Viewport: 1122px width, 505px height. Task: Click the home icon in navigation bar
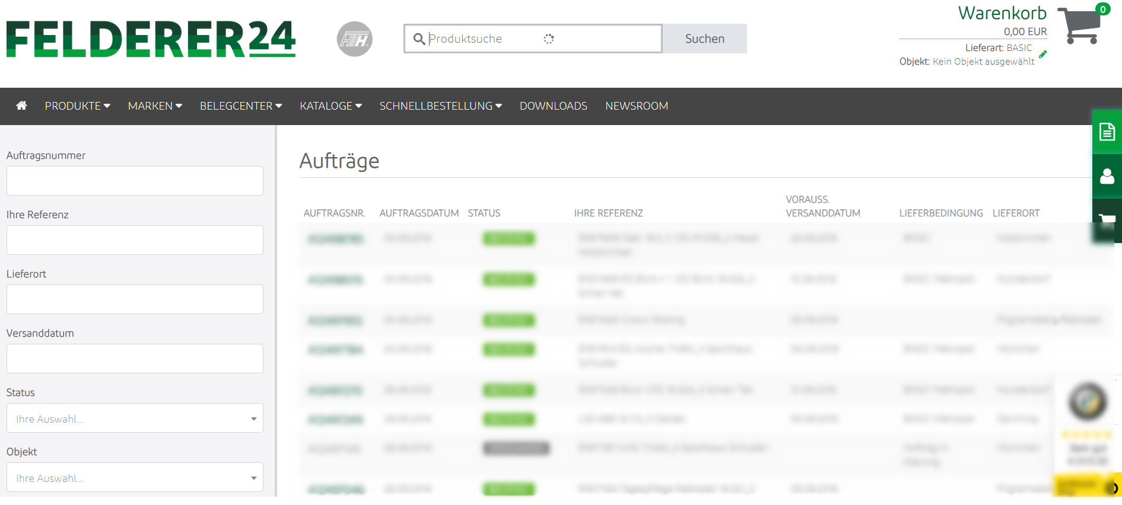(x=21, y=106)
